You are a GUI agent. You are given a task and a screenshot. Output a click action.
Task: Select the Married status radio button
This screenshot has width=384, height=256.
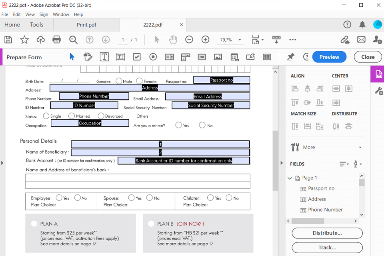(72, 116)
